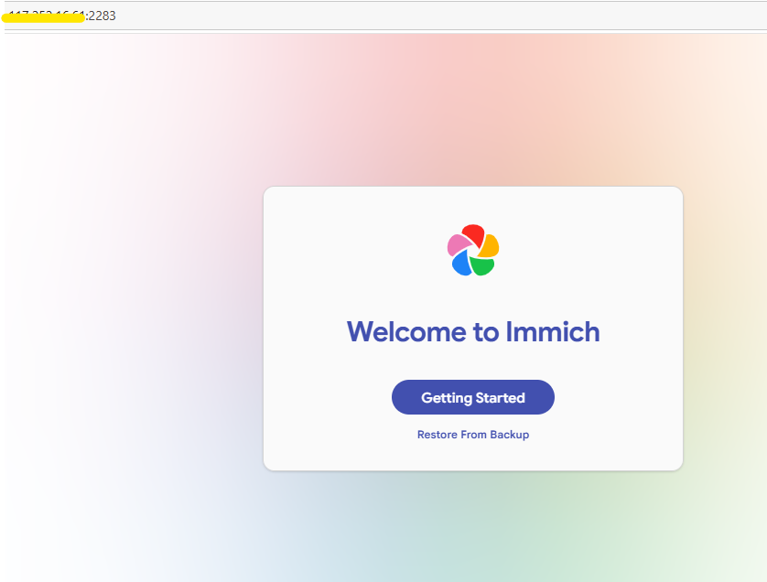Click the word Started on the blue button
Viewport: 767px width, 582px height.
pyautogui.click(x=500, y=398)
